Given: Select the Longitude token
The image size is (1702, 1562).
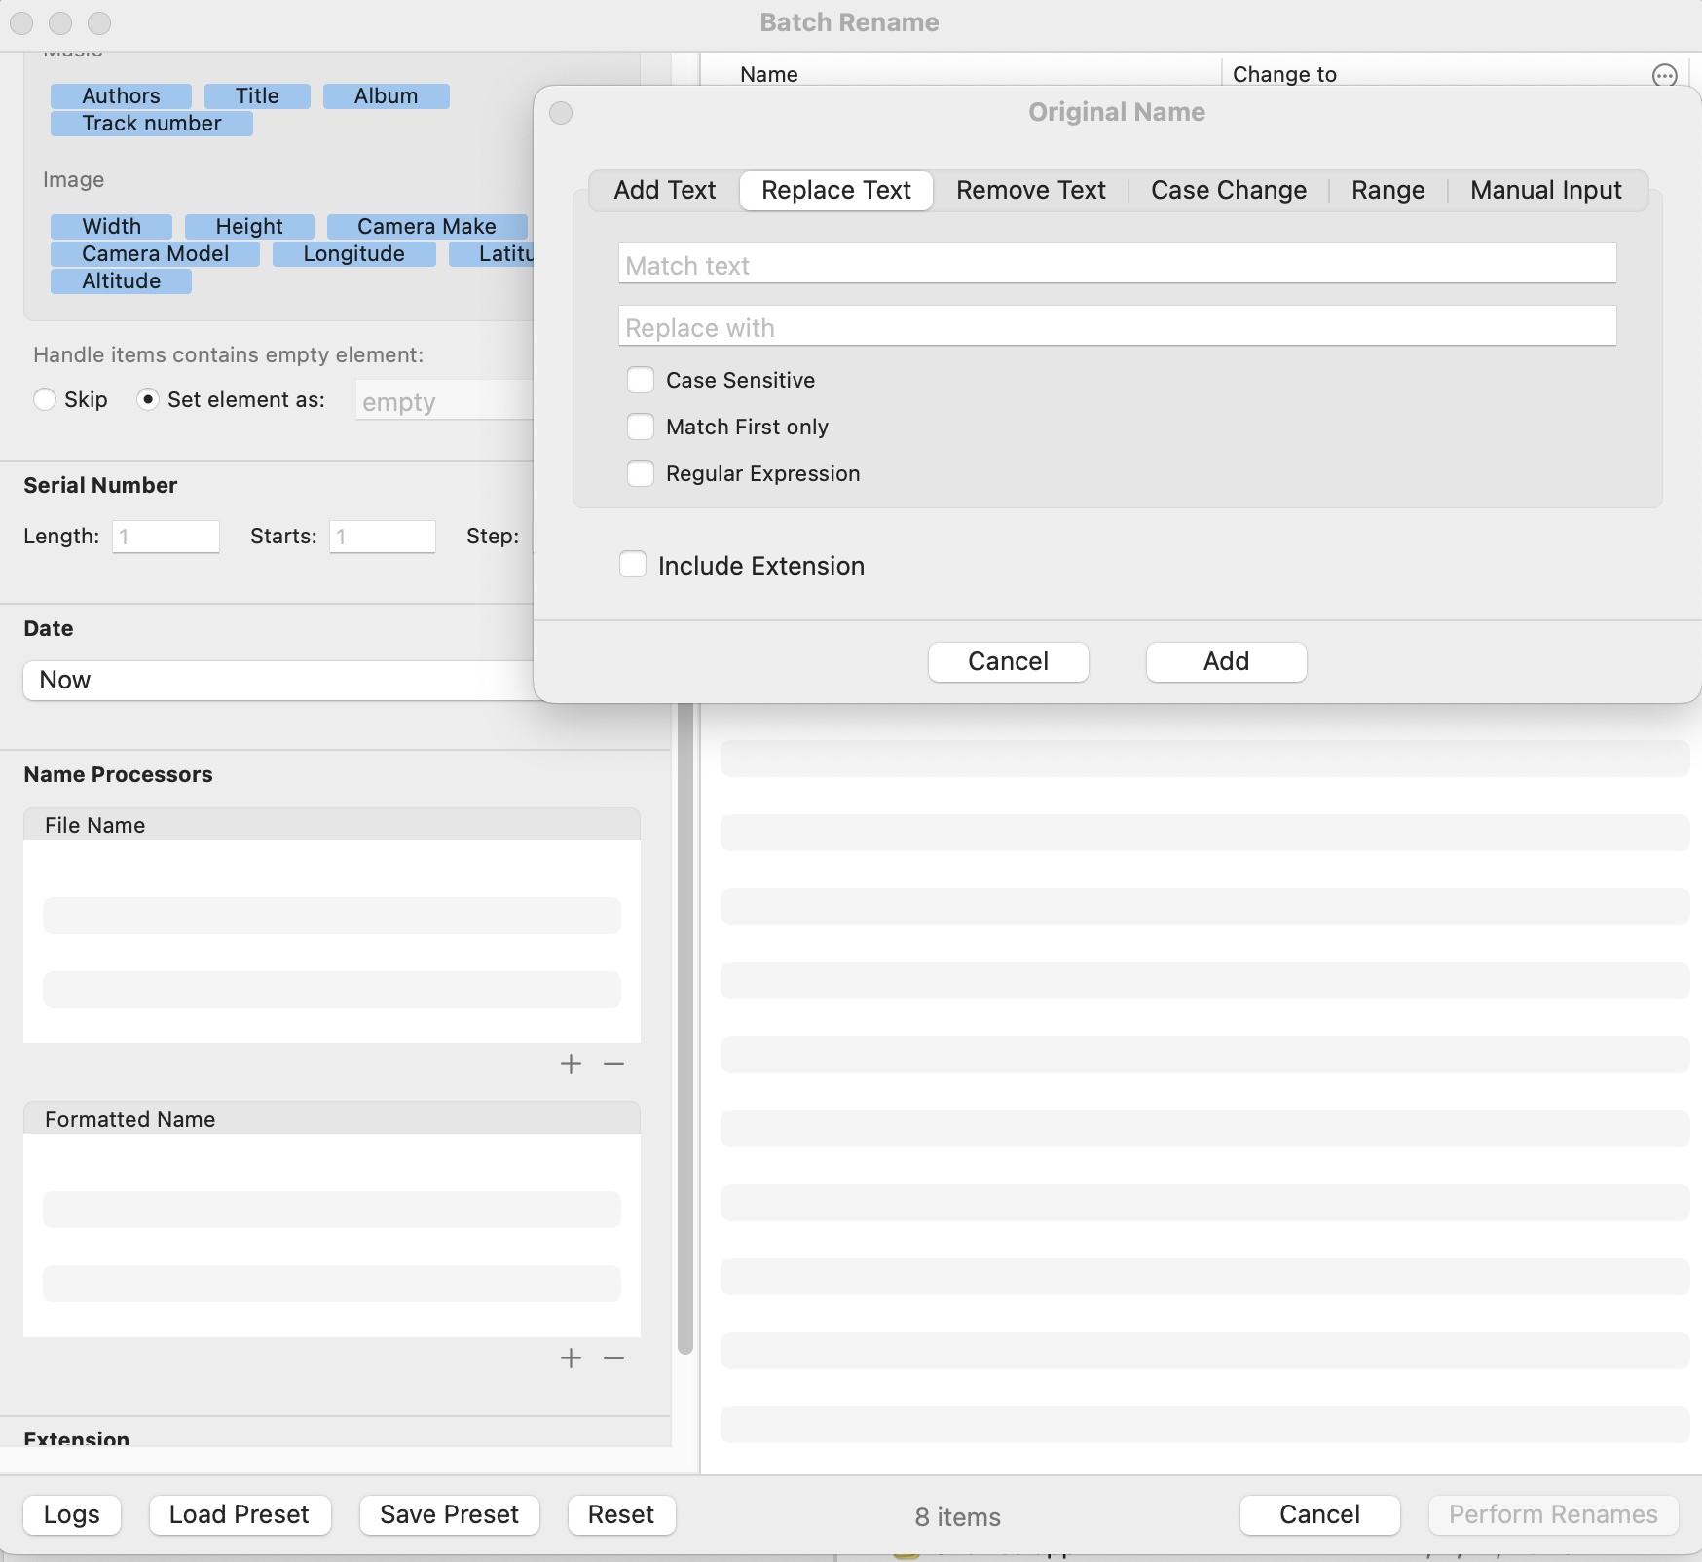Looking at the screenshot, I should coord(353,253).
